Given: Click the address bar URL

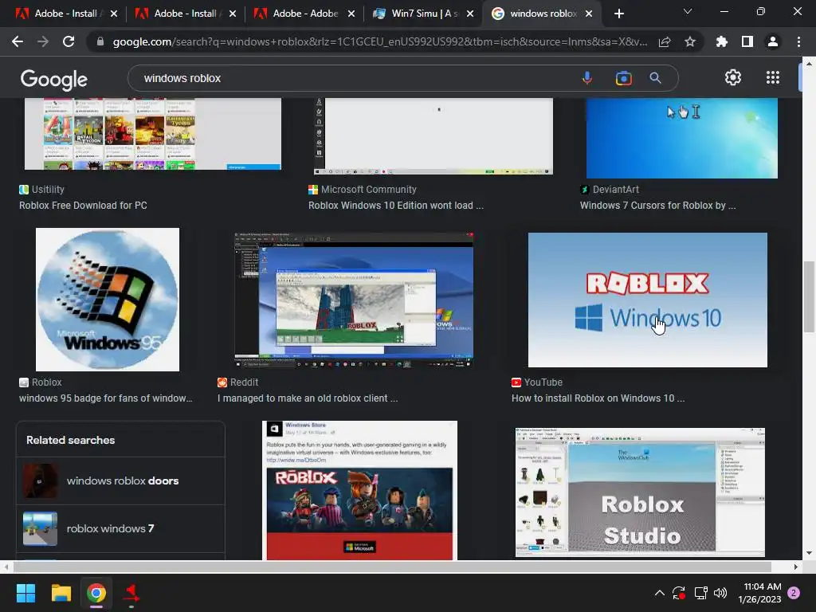Looking at the screenshot, I should coord(380,41).
